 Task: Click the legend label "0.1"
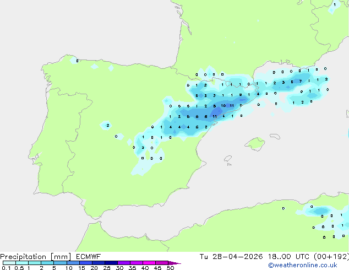[6, 268]
